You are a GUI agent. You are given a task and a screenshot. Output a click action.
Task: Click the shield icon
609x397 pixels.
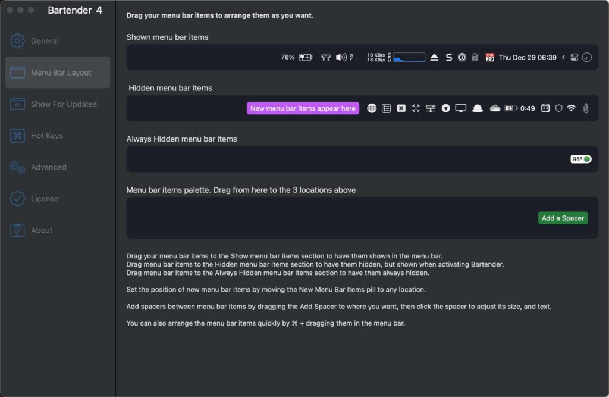click(x=558, y=108)
